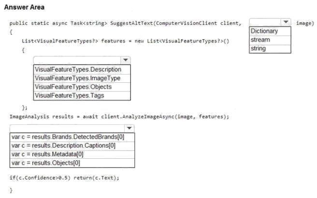
Task: Click the AnalyzeImageAsync code line
Action: [x=119, y=117]
